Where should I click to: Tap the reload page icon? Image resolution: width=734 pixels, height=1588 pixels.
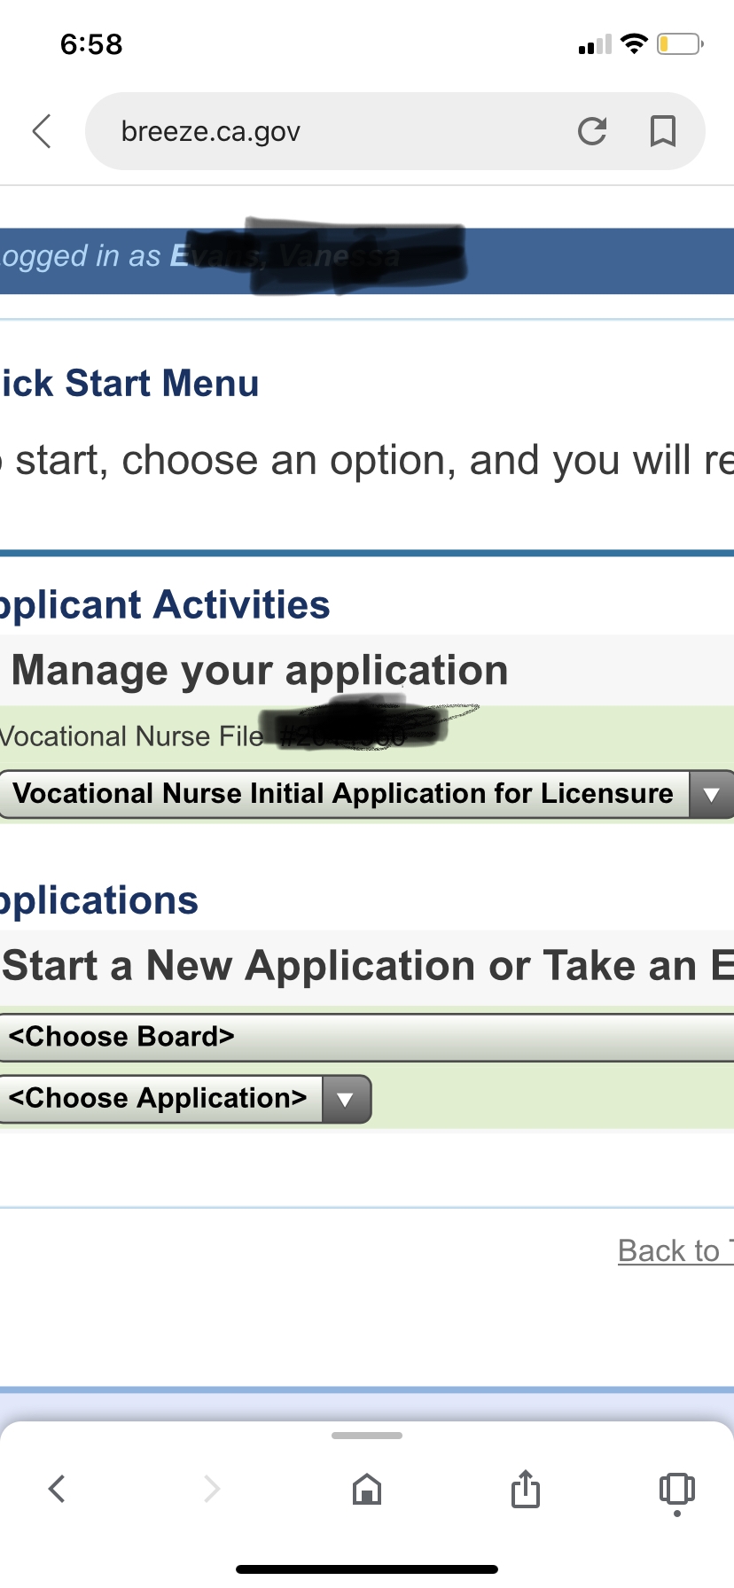click(x=592, y=131)
